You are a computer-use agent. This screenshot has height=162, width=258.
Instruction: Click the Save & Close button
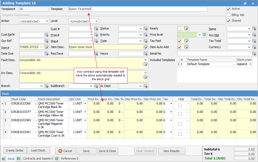pos(107,151)
